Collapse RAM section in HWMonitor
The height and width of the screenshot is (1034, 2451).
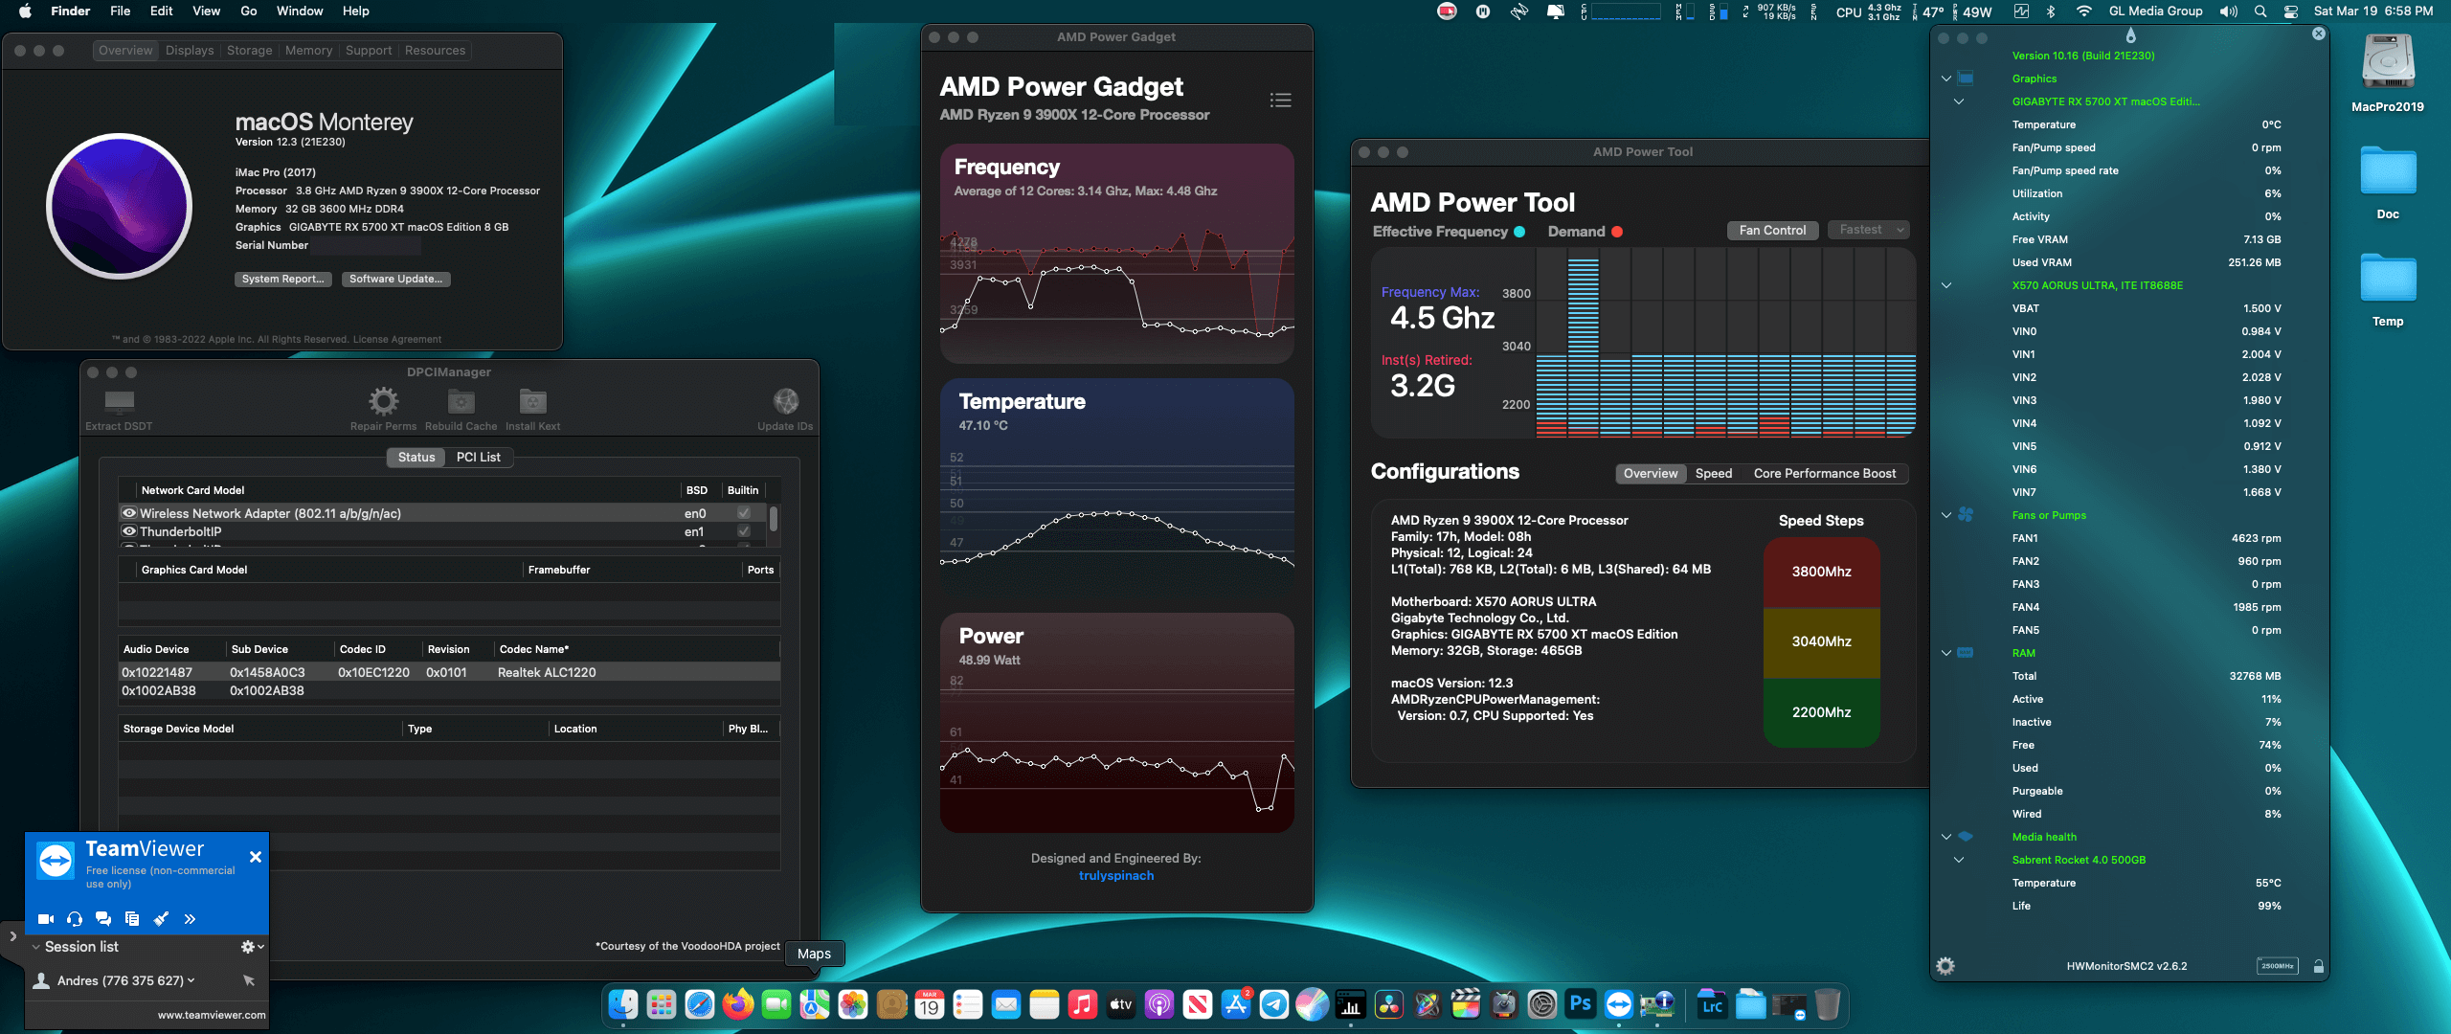[x=1946, y=653]
